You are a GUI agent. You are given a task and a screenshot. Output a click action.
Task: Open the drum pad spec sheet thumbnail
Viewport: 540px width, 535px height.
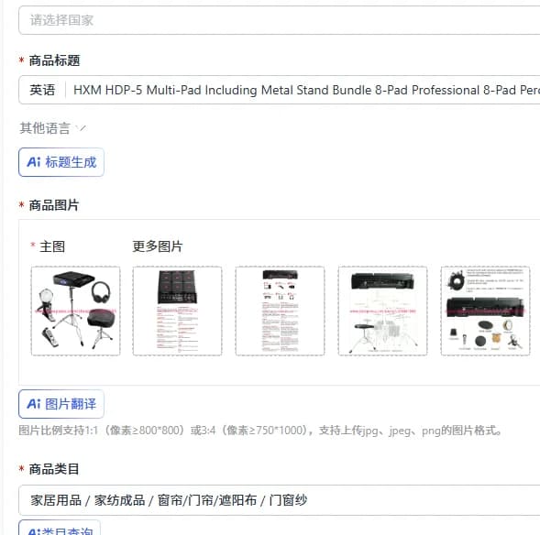[177, 311]
